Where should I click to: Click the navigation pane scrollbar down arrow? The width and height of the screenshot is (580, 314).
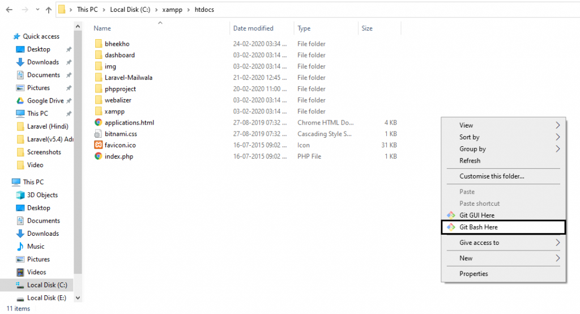click(78, 297)
